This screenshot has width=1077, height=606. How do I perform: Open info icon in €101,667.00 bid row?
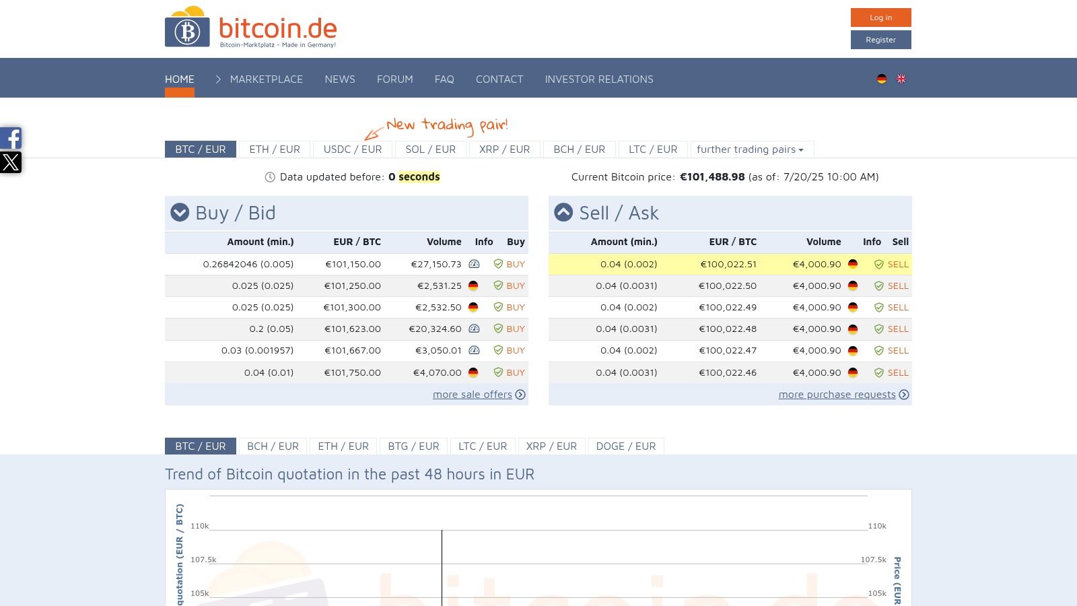[x=474, y=350]
